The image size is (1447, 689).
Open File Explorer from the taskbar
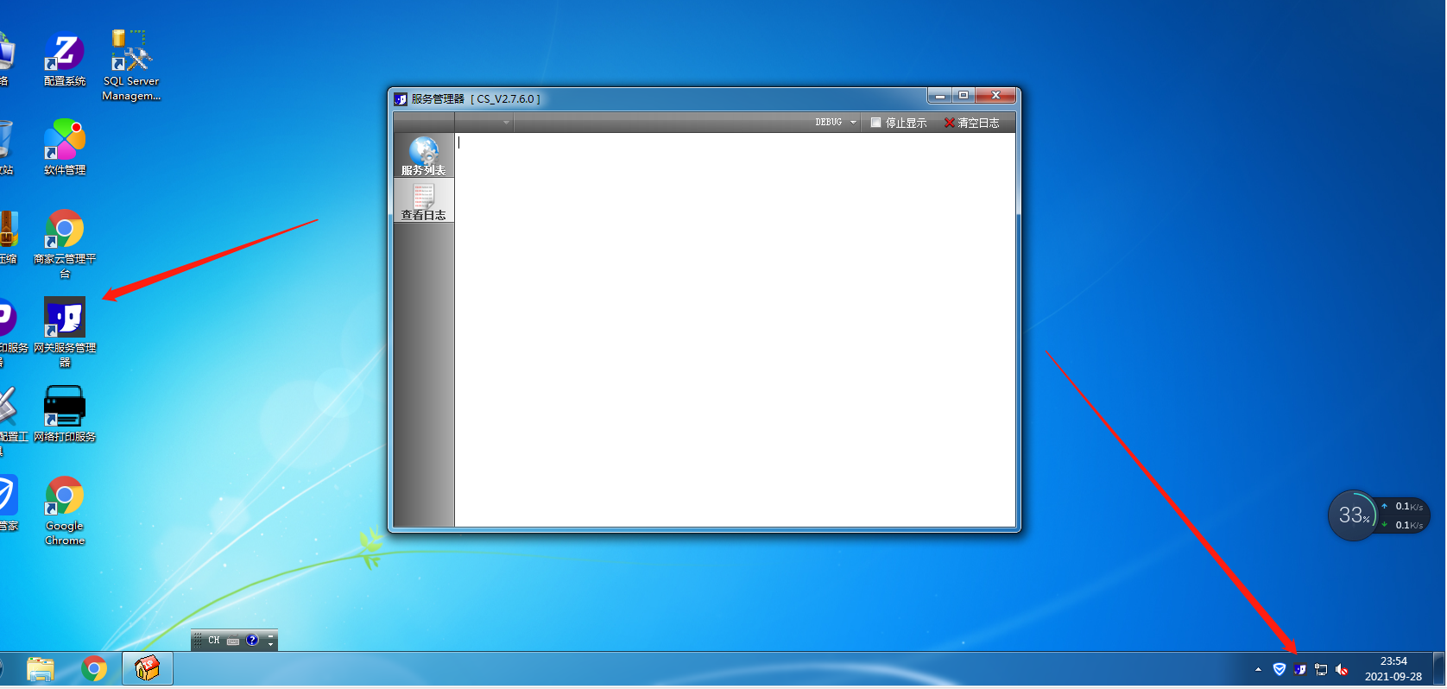point(40,669)
